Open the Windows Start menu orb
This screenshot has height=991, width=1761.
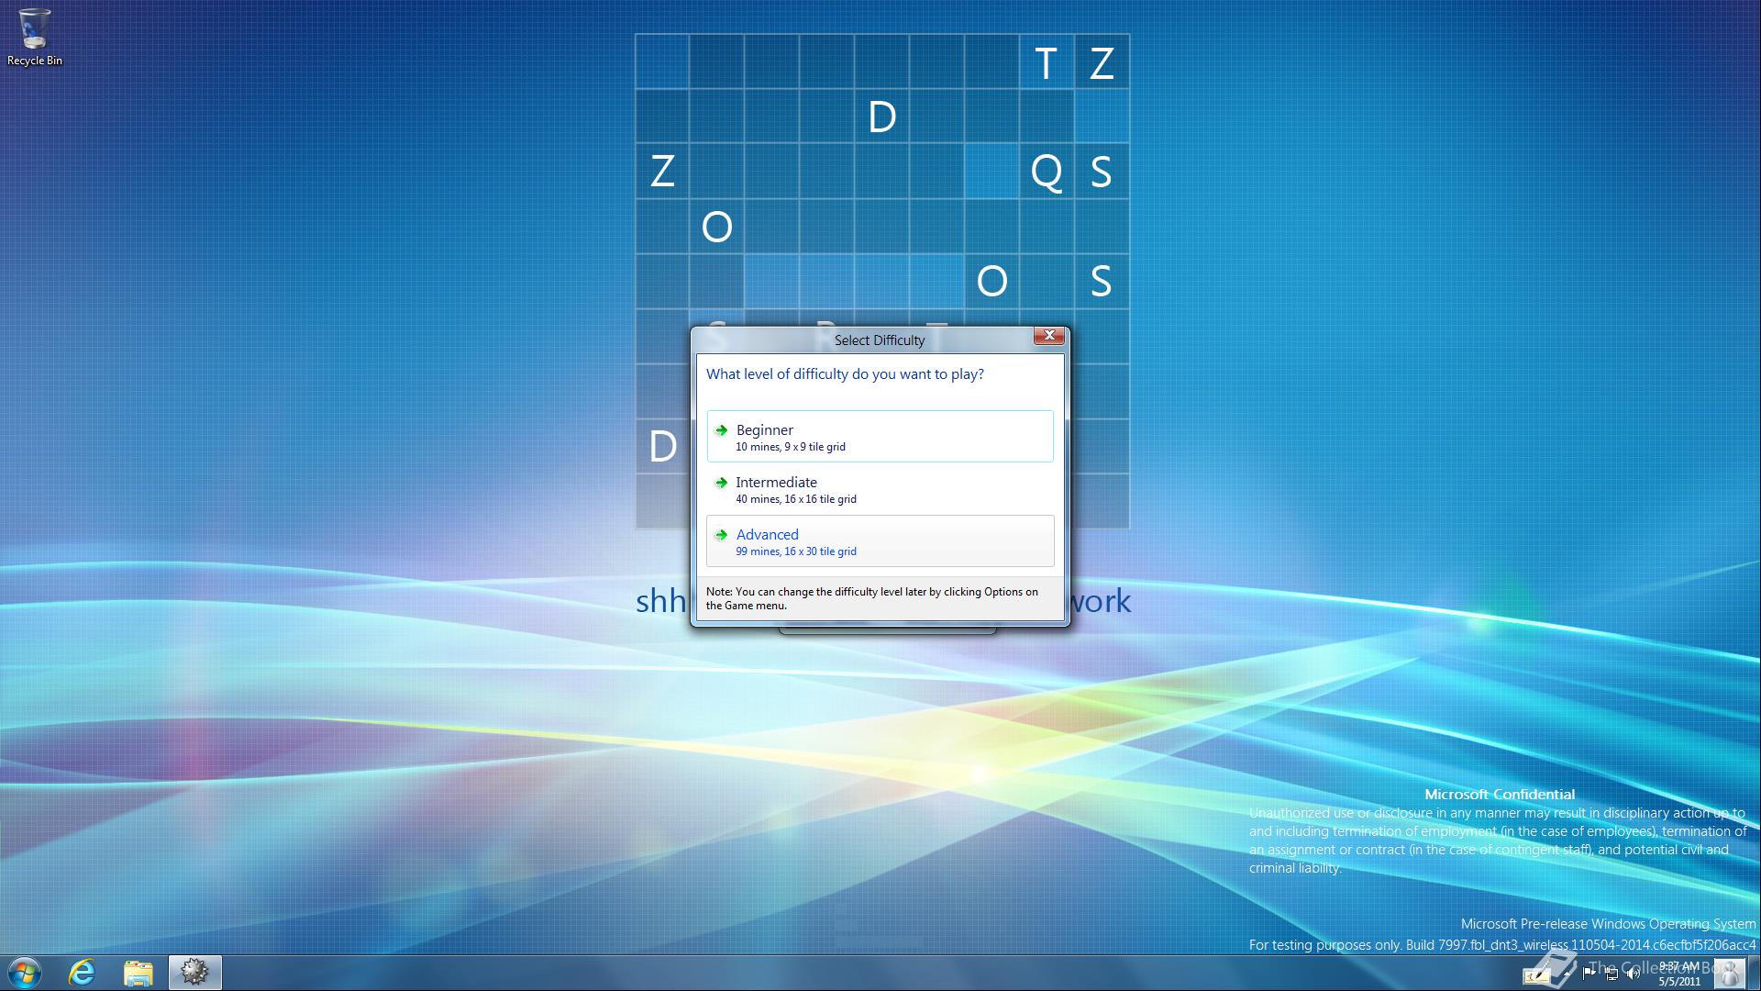point(23,973)
